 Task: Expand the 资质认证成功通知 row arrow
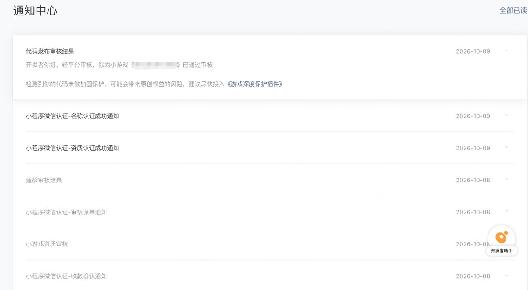tap(506, 147)
